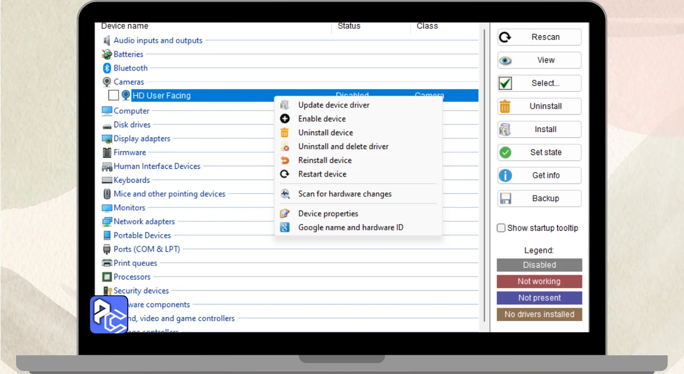Expand the Keyboards category label

tap(131, 180)
